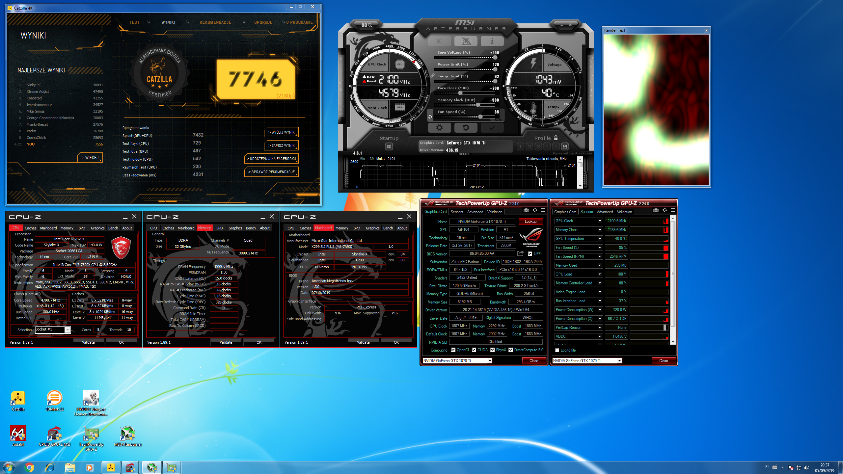Click the jet plane icon in Afterburner

pyautogui.click(x=466, y=41)
